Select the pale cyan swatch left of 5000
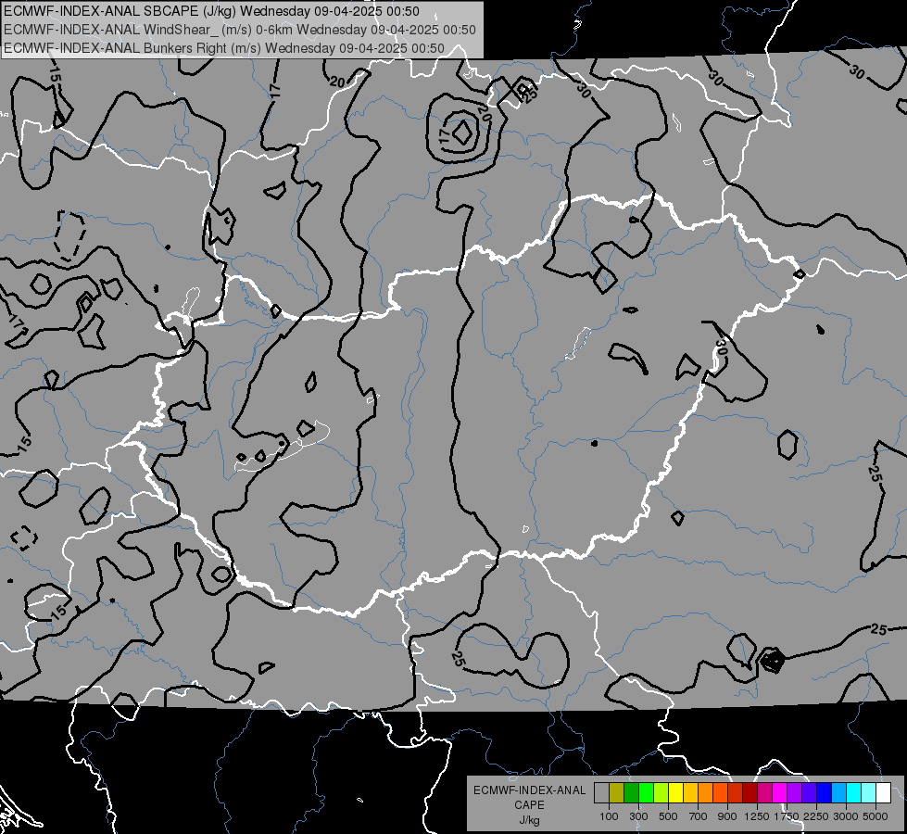The width and height of the screenshot is (907, 834). 869,793
